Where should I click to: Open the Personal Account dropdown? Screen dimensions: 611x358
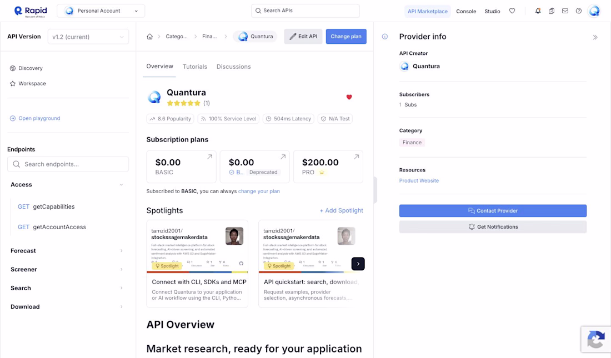(101, 11)
